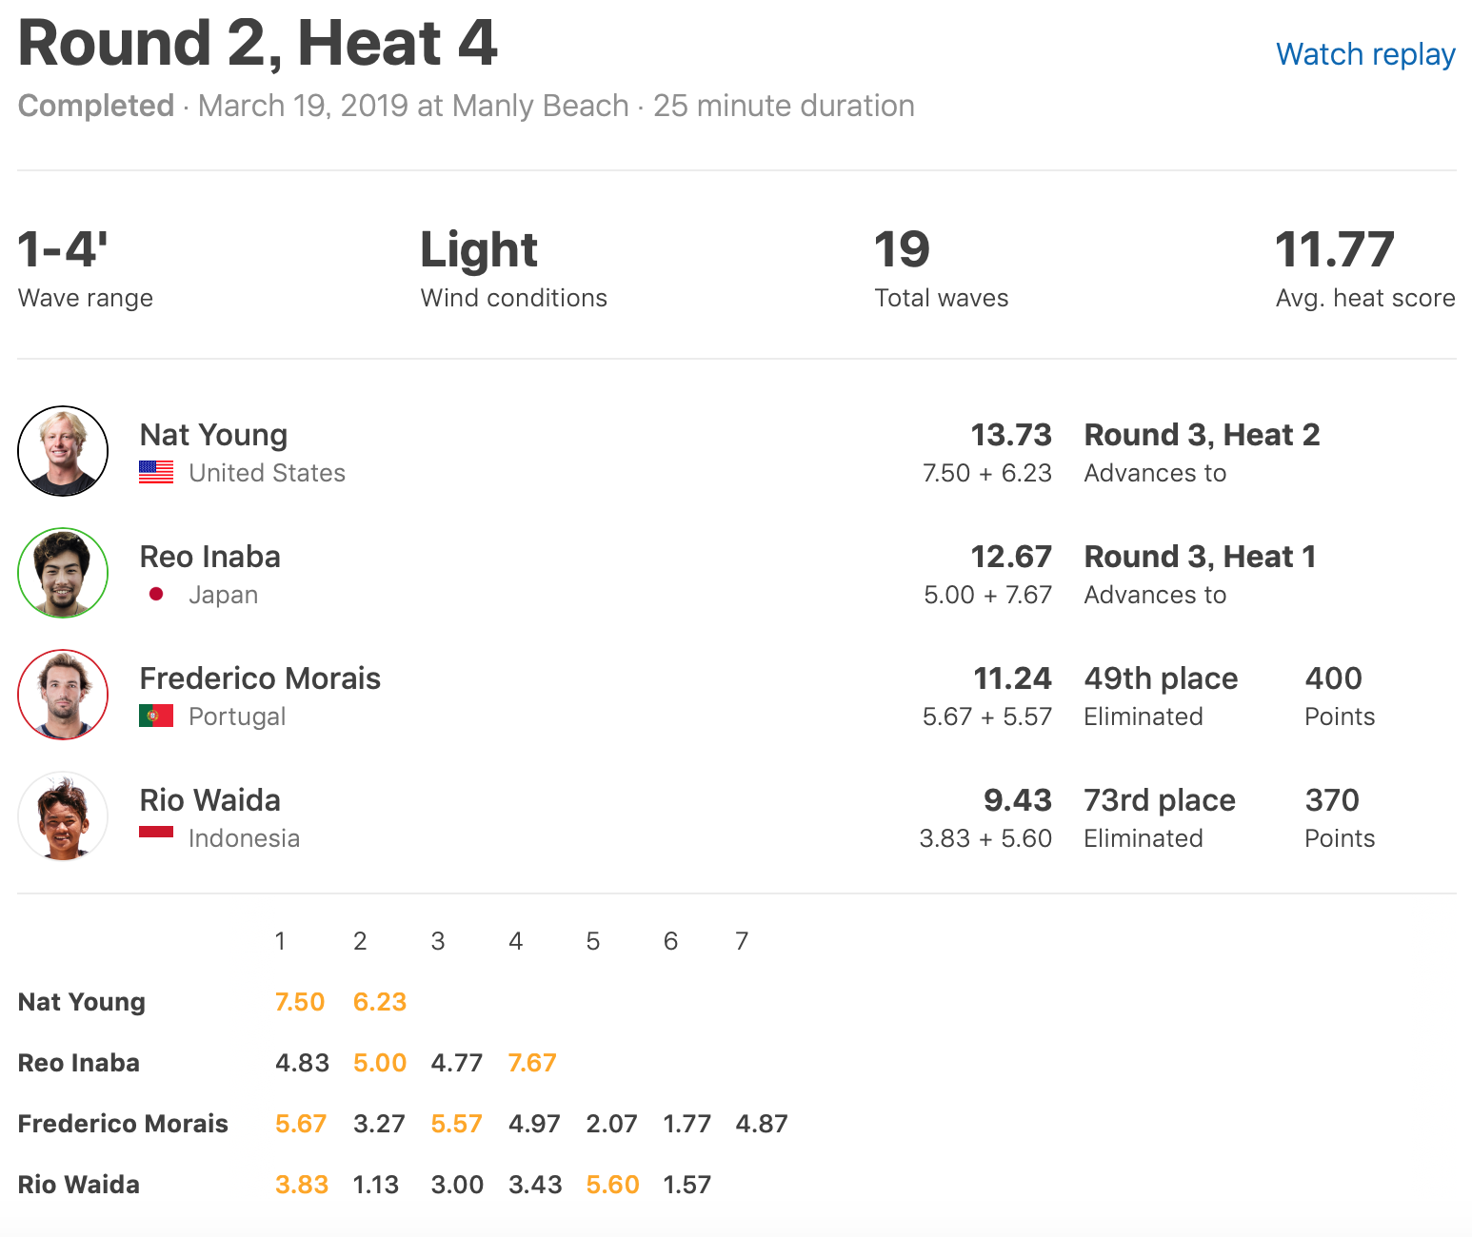Click the Portugal flag icon

click(x=156, y=716)
